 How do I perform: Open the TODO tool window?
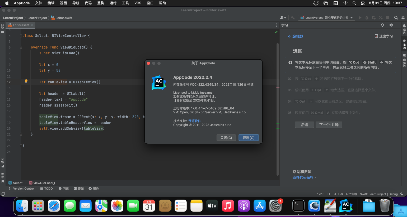coord(46,189)
